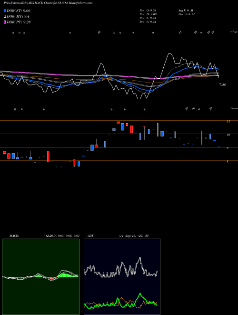Viewport: 238px width, 315px height.
Task: Click the ADX '(14 day) 16, +25, -35' values
Action: [x=133, y=236]
